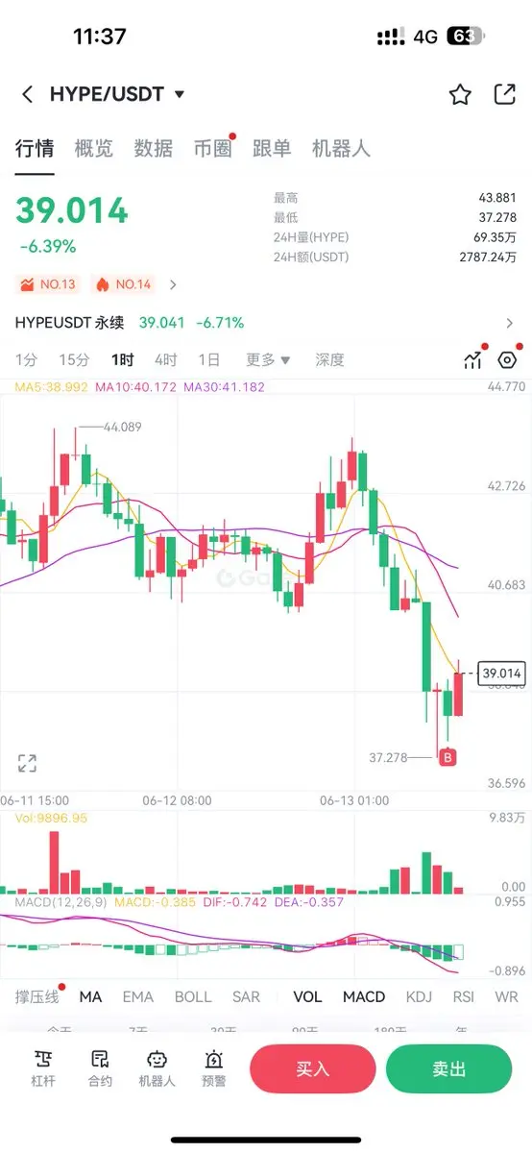The image size is (532, 1153).
Task: Enable the BOLL indicator overlay
Action: pos(193,996)
